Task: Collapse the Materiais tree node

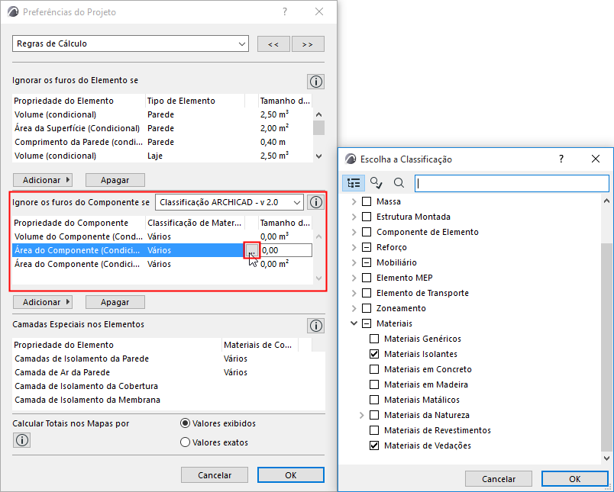Action: coord(354,323)
